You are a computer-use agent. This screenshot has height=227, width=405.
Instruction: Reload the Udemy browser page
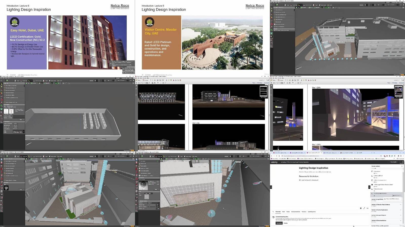(x=277, y=156)
